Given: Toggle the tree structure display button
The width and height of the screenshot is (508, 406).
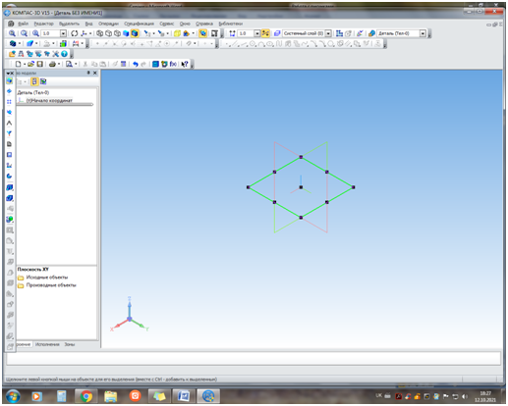Looking at the screenshot, I should [x=34, y=81].
